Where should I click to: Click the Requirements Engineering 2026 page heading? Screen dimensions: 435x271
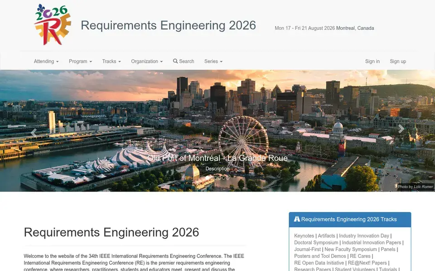click(111, 232)
